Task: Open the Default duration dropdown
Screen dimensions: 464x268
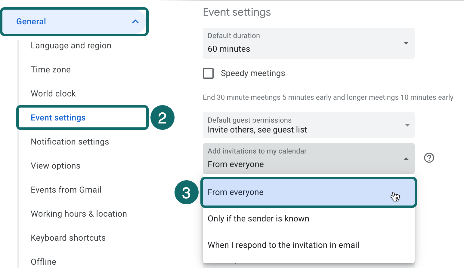Action: (308, 43)
